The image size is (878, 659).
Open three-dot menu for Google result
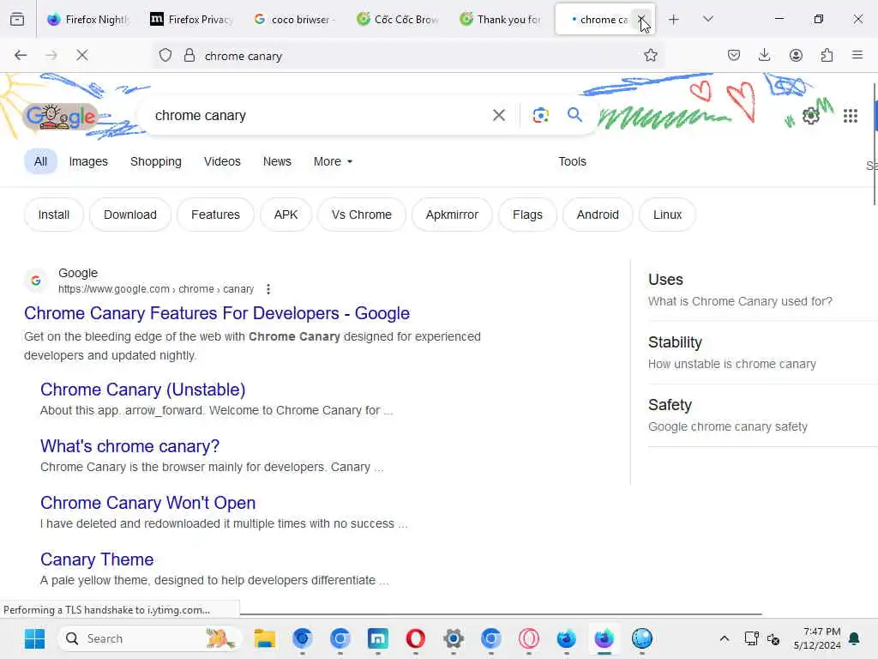pos(268,289)
